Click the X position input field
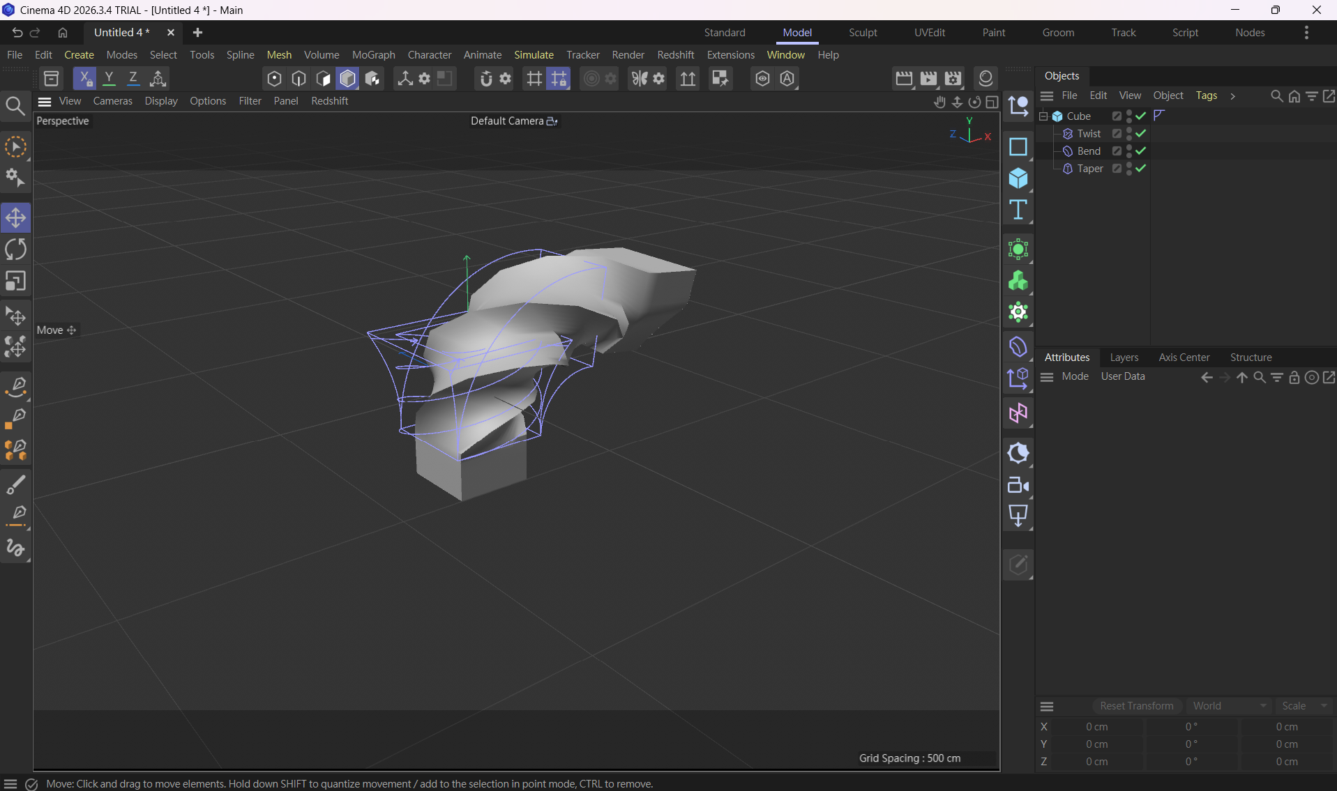The height and width of the screenshot is (791, 1337). pos(1096,726)
